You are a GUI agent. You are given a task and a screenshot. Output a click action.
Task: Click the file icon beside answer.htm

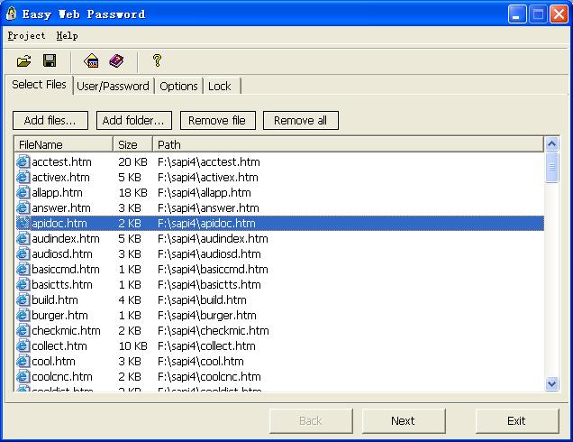tap(23, 207)
